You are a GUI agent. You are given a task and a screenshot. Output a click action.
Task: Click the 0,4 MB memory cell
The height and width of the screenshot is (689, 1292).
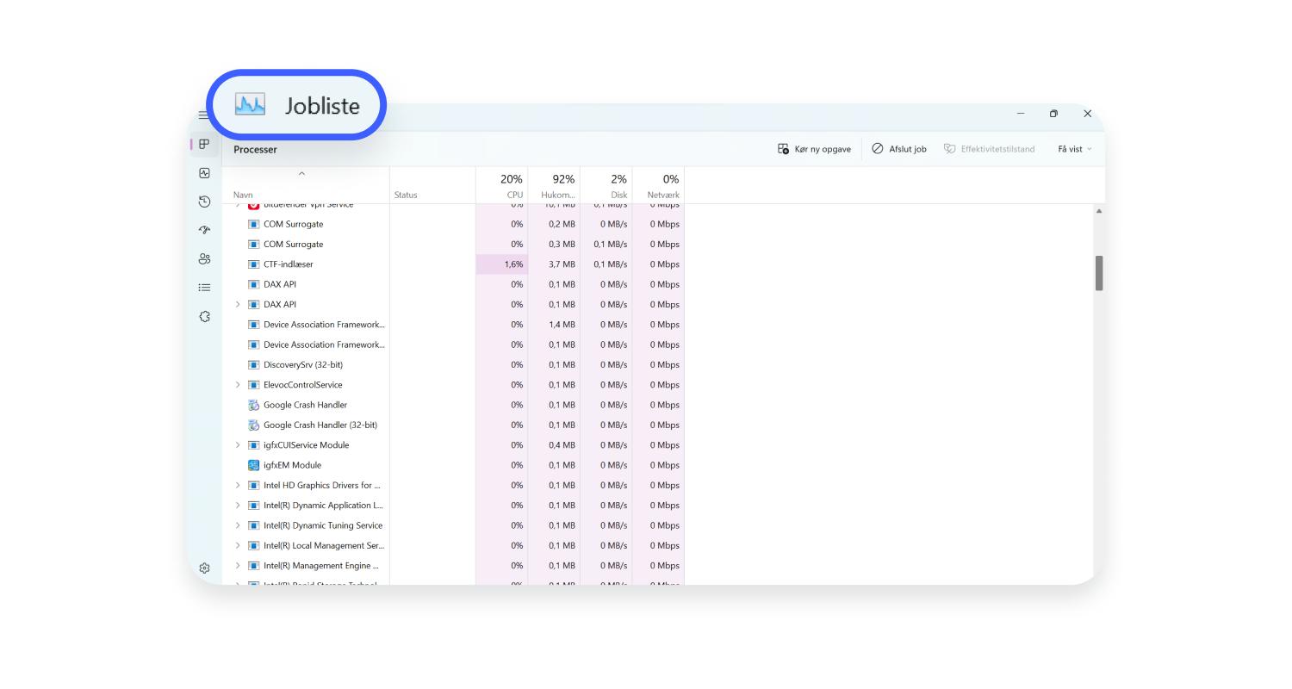[554, 445]
